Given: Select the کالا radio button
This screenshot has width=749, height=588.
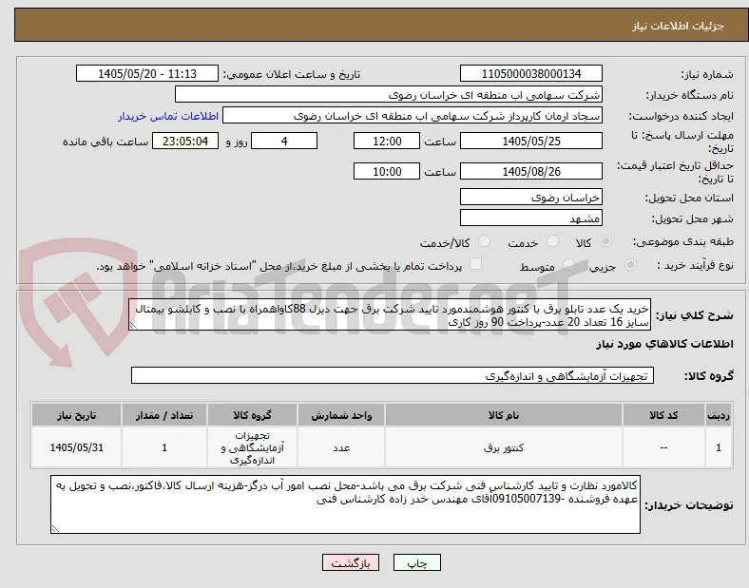Looking at the screenshot, I should pos(605,241).
